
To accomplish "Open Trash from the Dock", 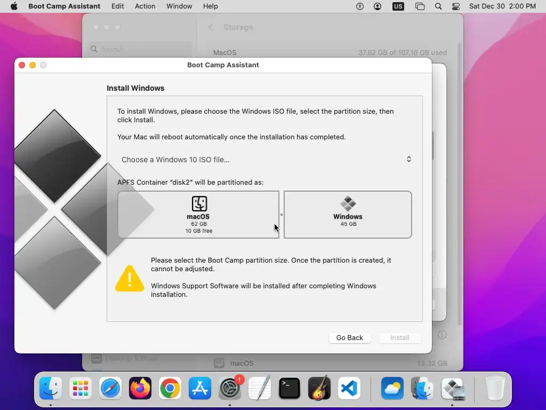I will click(x=495, y=388).
